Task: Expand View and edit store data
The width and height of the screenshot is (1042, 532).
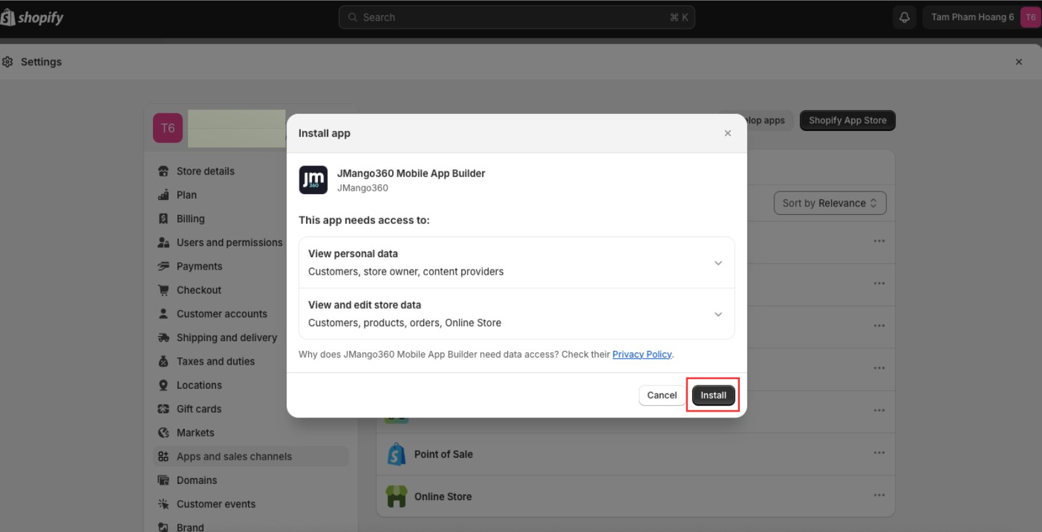Action: tap(718, 315)
